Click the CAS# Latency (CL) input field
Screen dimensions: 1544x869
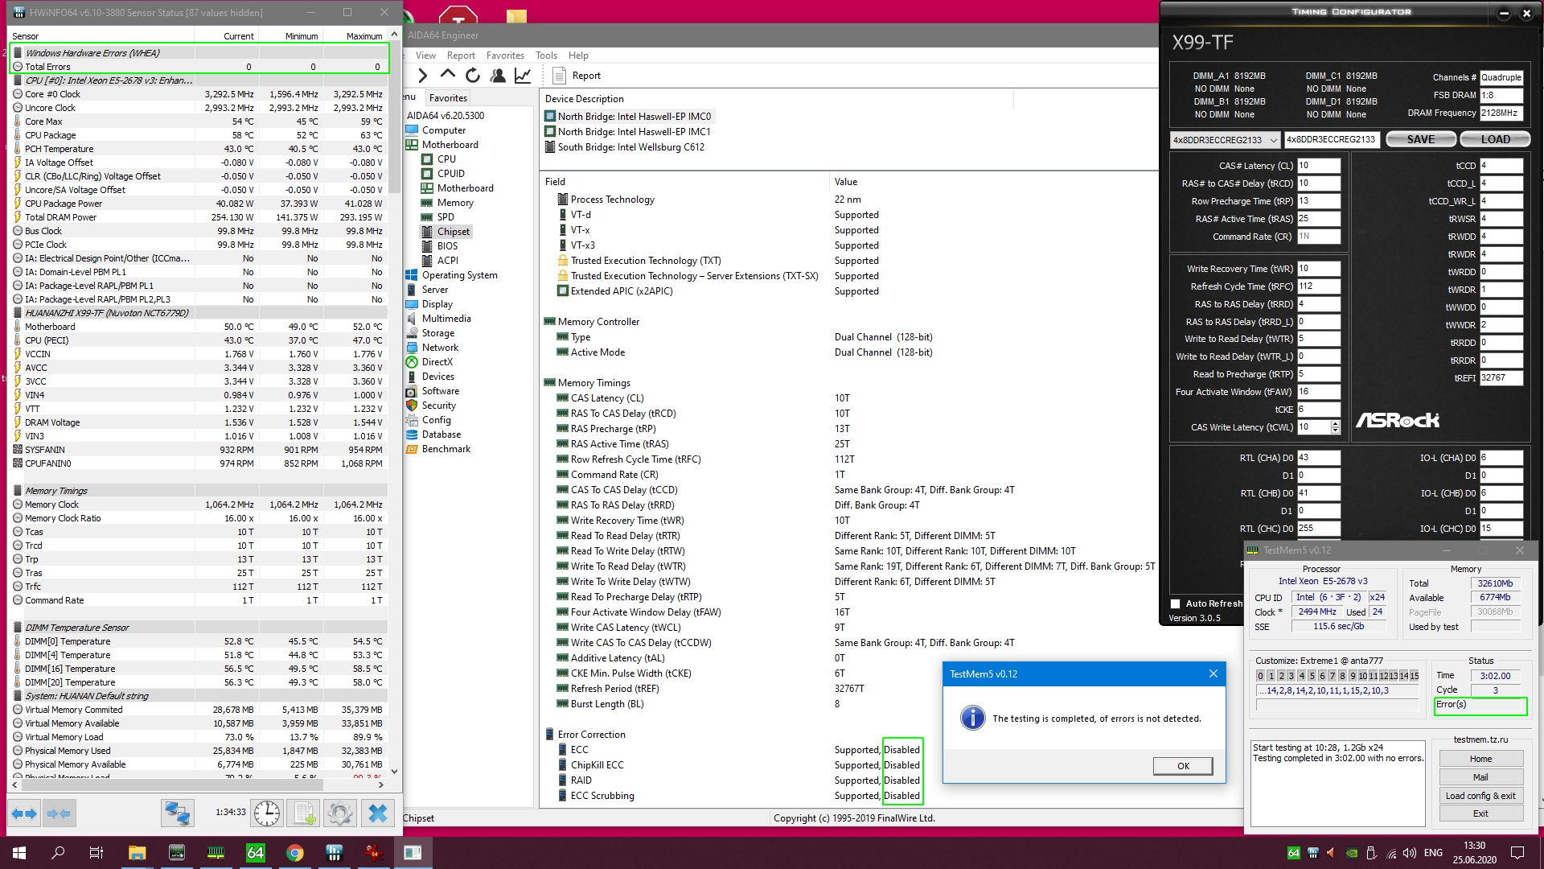pyautogui.click(x=1318, y=166)
